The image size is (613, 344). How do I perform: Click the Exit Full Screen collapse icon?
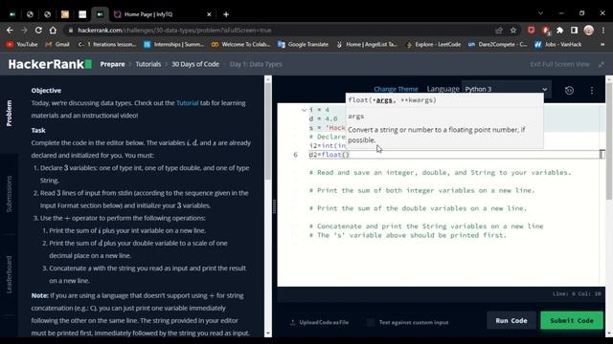click(602, 64)
